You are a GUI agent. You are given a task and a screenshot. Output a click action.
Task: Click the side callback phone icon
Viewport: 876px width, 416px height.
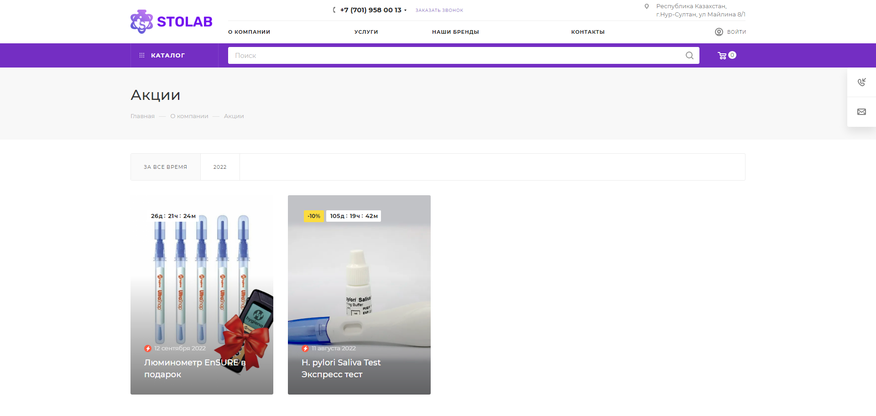(861, 82)
